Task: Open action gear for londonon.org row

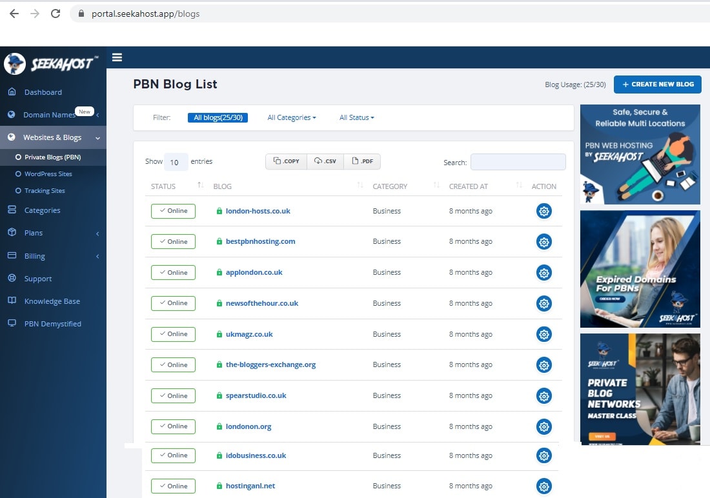Action: 543,426
